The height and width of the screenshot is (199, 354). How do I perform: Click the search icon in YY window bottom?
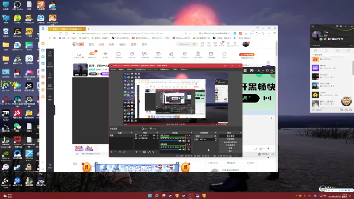click(350, 110)
